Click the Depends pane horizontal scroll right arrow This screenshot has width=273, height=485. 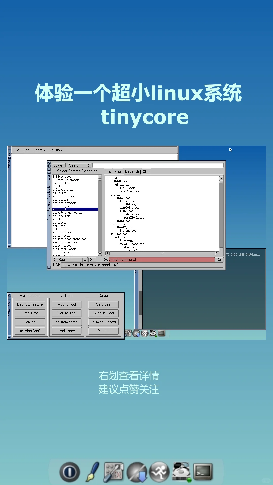[217, 253]
